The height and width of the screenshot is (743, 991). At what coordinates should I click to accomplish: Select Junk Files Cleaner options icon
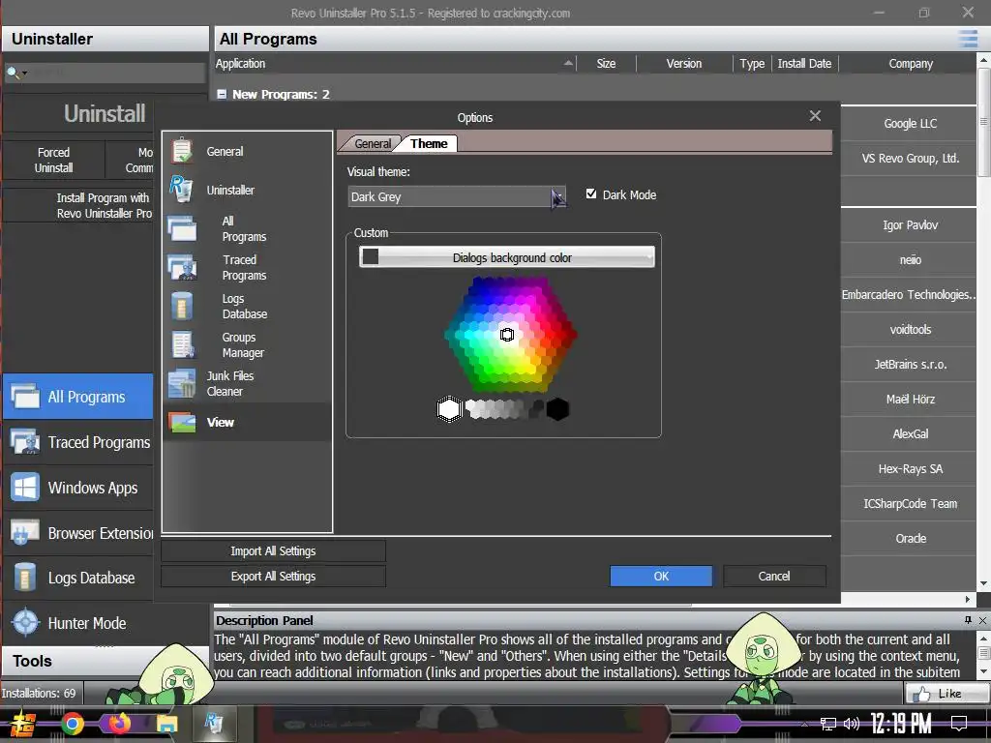(x=182, y=383)
